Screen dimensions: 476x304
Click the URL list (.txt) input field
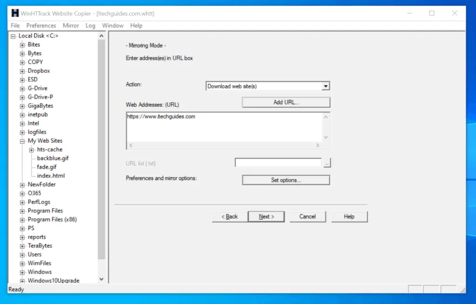(x=278, y=163)
